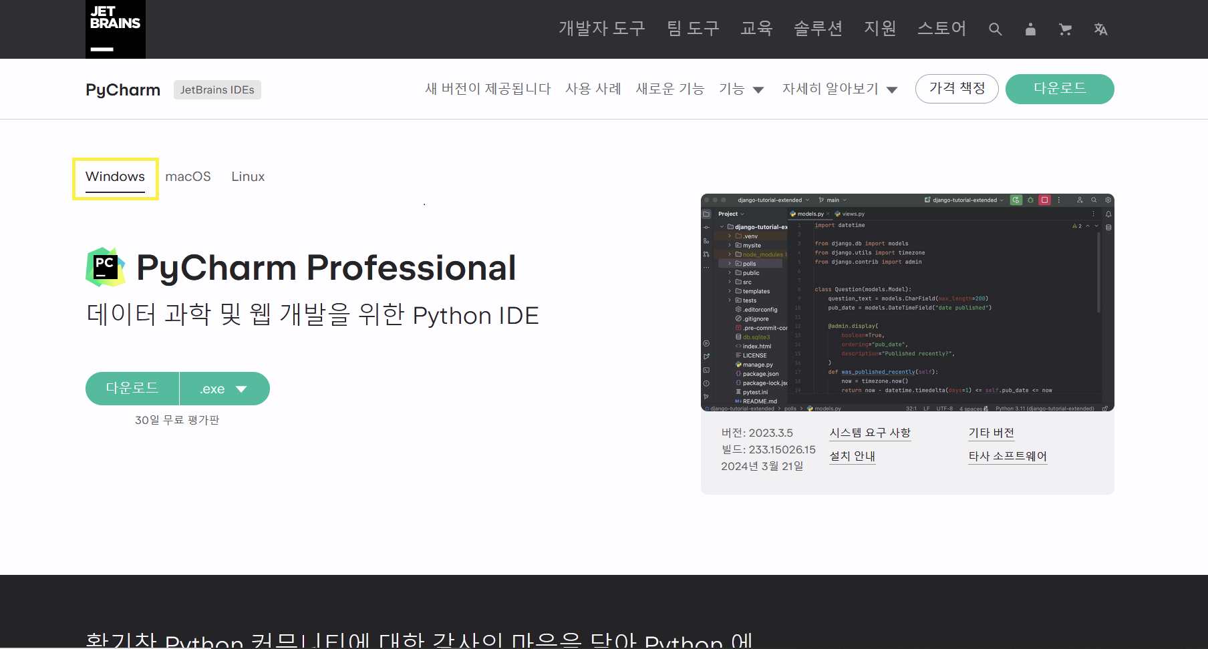Click the 가격 책정 button
The height and width of the screenshot is (649, 1208).
(957, 89)
